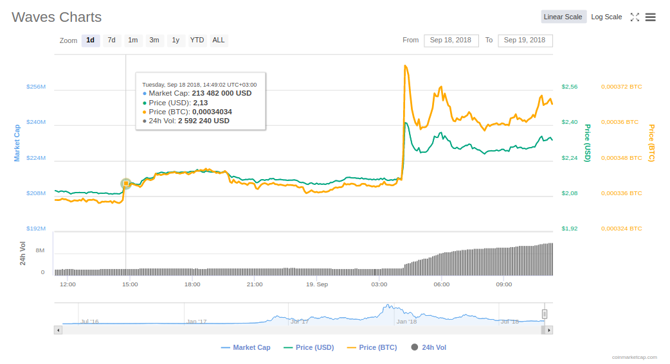Select the 3m zoom range
Screen dimensions: 670x364
154,40
